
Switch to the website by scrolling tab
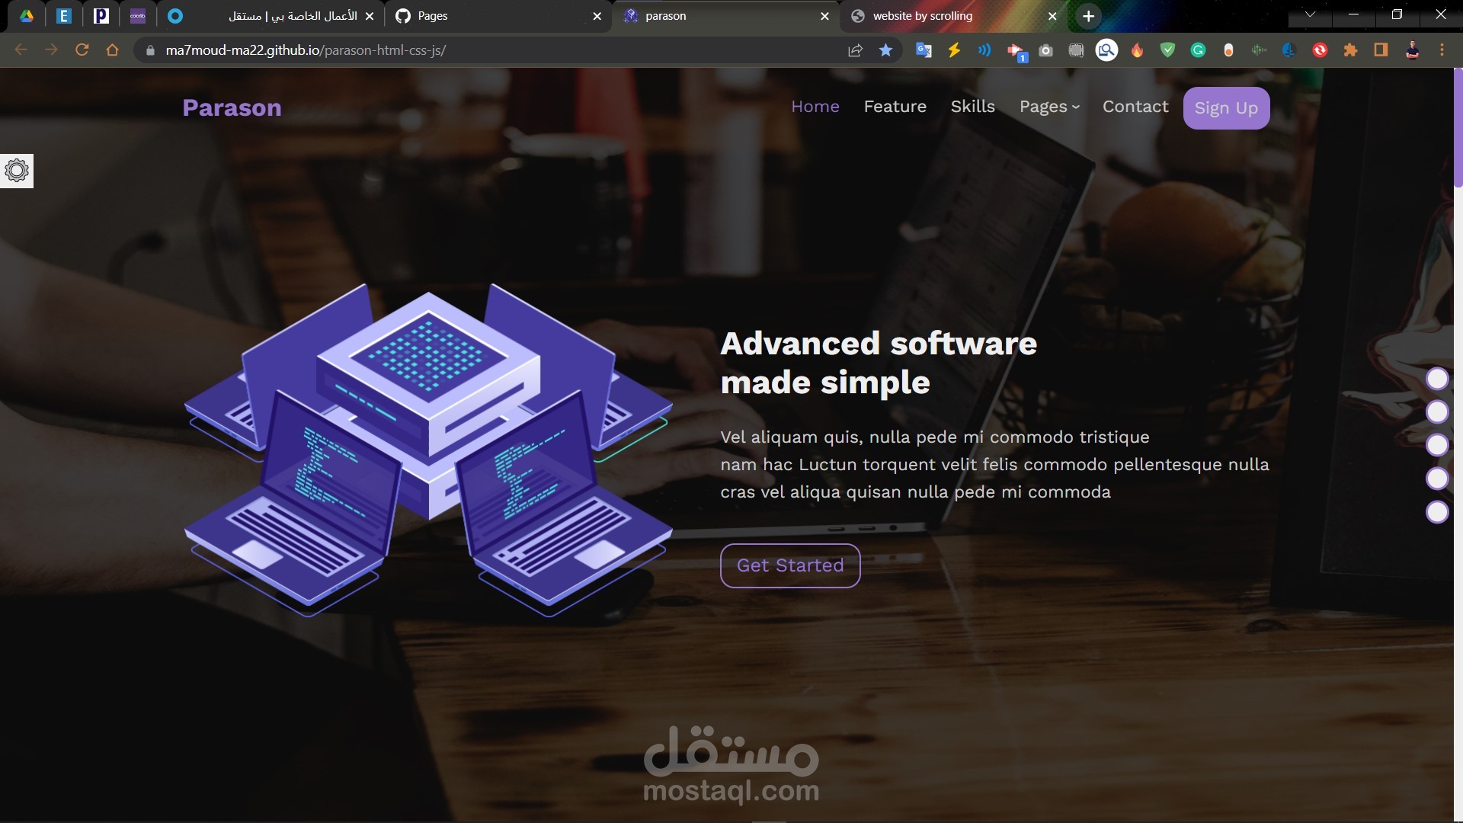(x=945, y=16)
